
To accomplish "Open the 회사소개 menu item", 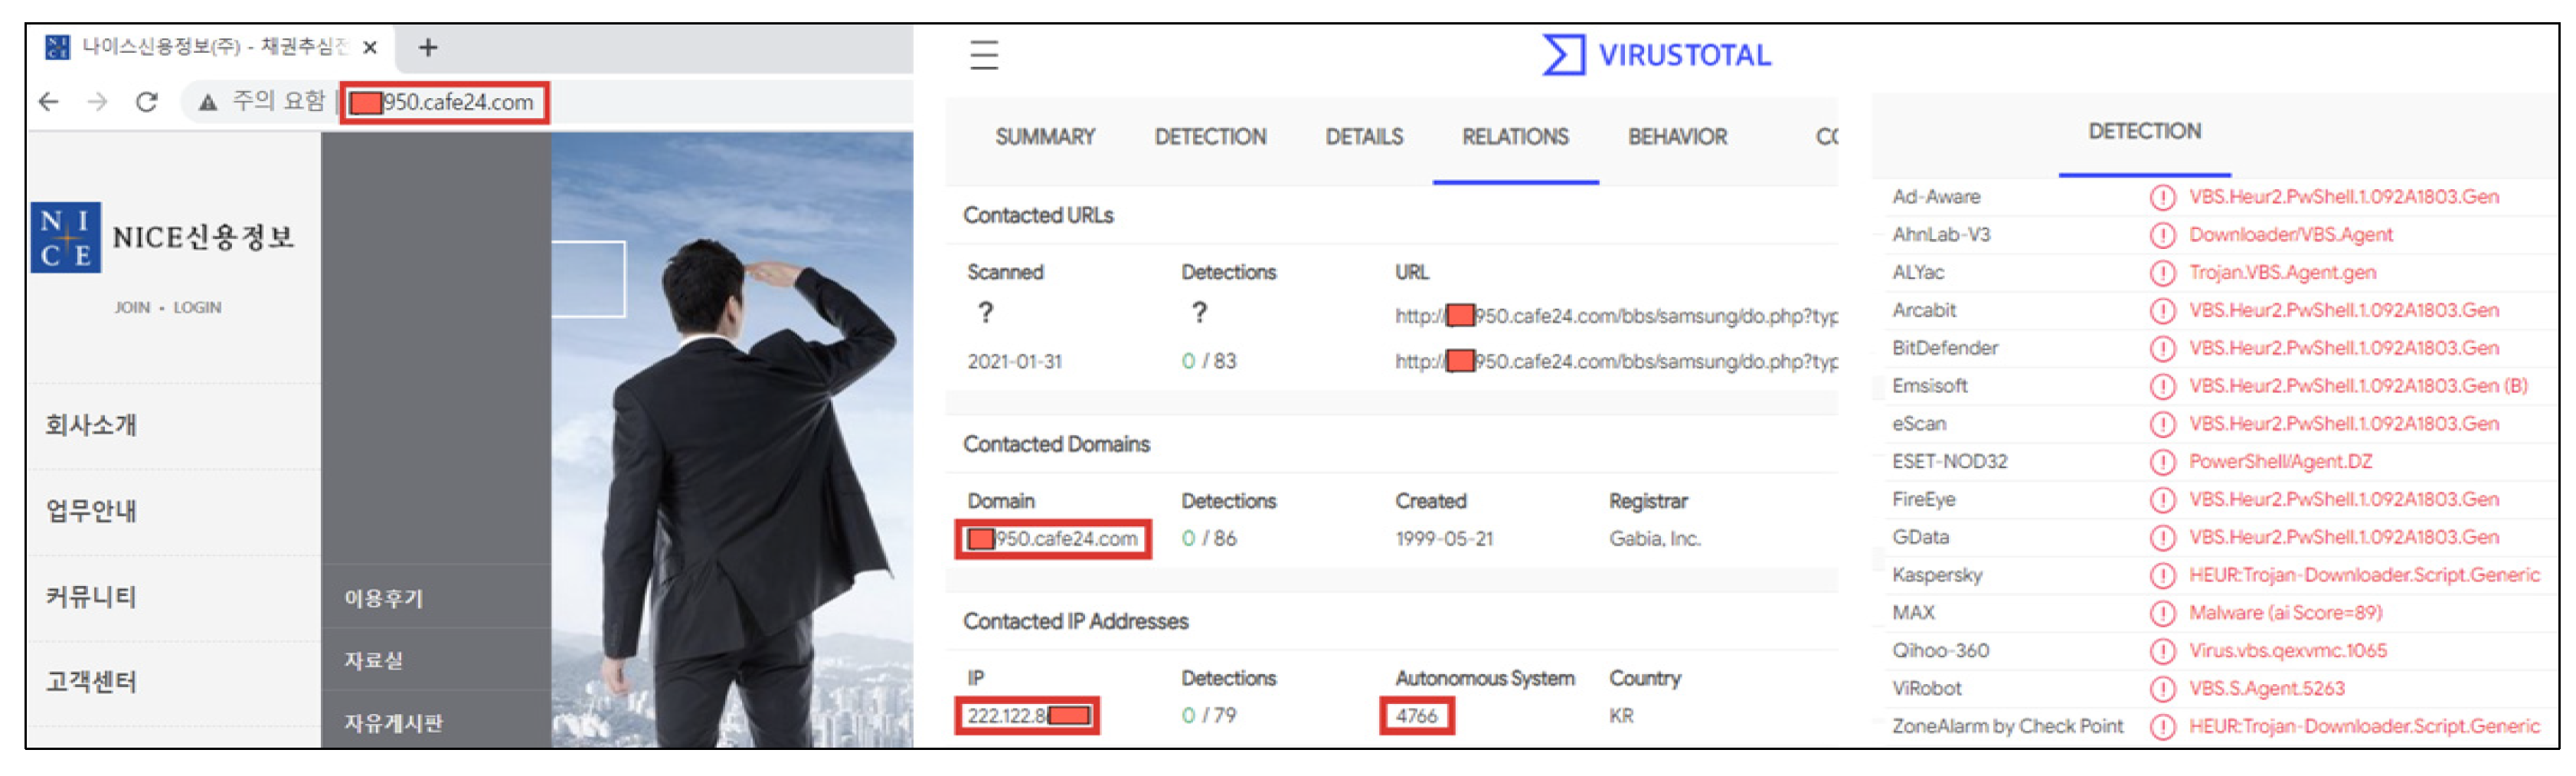I will [x=91, y=425].
